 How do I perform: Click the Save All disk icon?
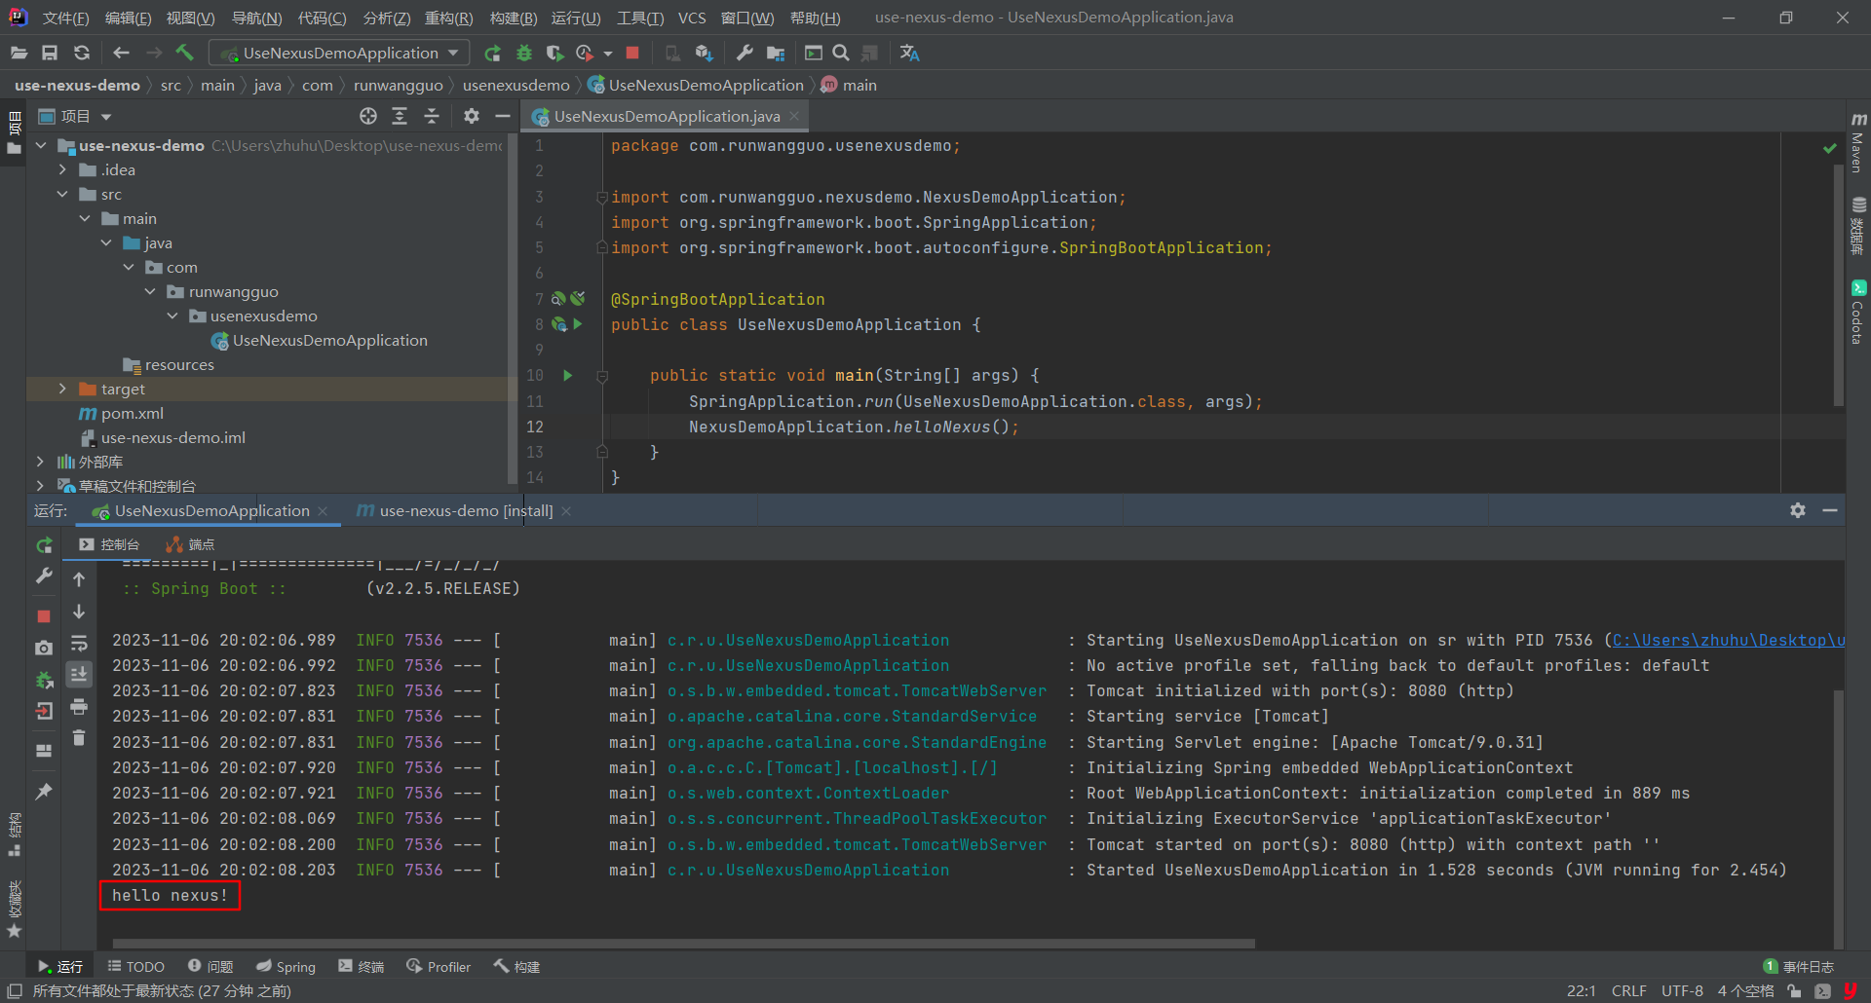pos(50,53)
